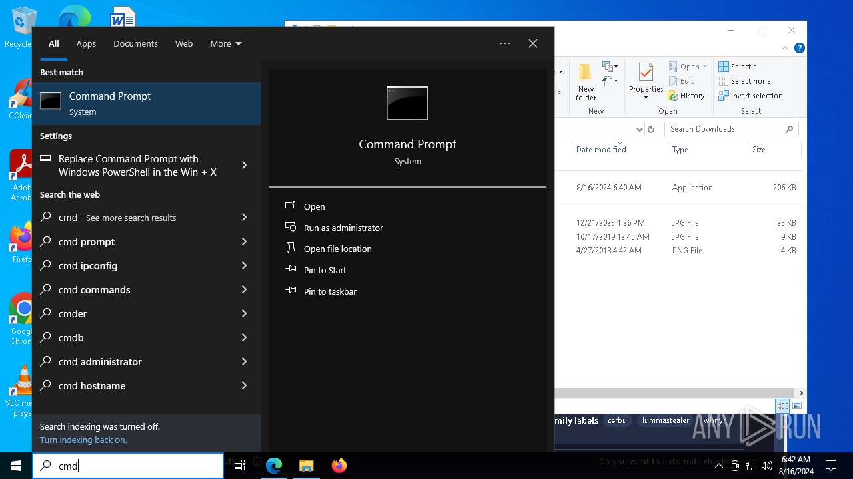Image resolution: width=853 pixels, height=479 pixels.
Task: Switch to the Web search tab
Action: (x=184, y=43)
